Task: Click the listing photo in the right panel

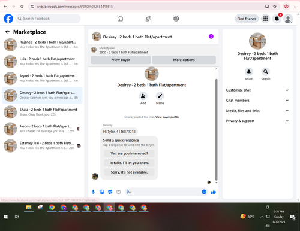Action: click(x=257, y=41)
